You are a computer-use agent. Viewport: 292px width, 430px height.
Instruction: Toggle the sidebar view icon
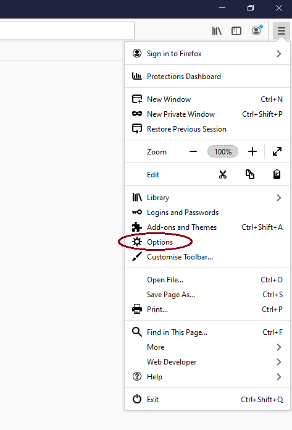(x=236, y=31)
